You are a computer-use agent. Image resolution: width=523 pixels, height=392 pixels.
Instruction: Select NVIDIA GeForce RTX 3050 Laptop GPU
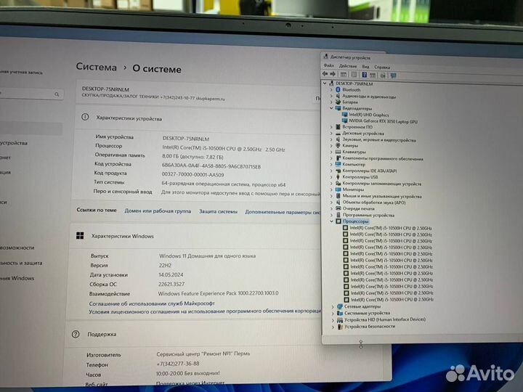pyautogui.click(x=383, y=121)
